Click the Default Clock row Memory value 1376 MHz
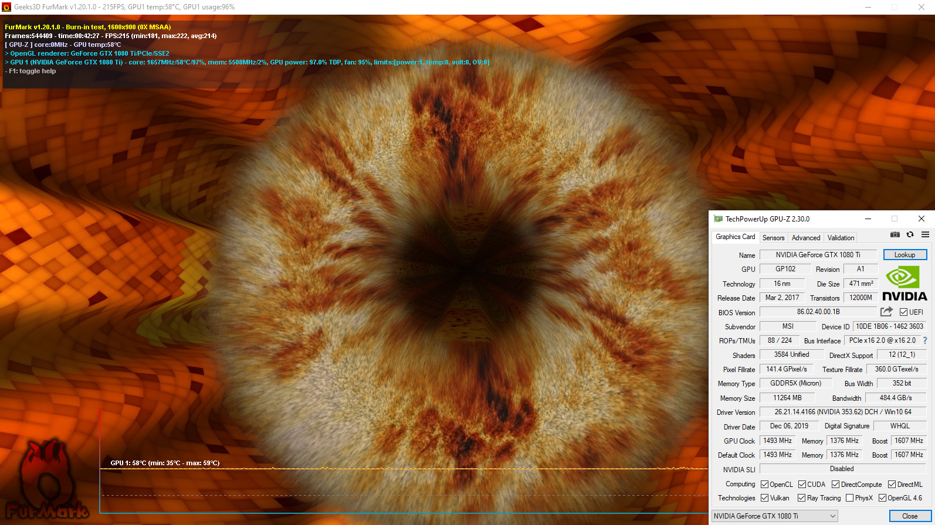 pos(844,455)
